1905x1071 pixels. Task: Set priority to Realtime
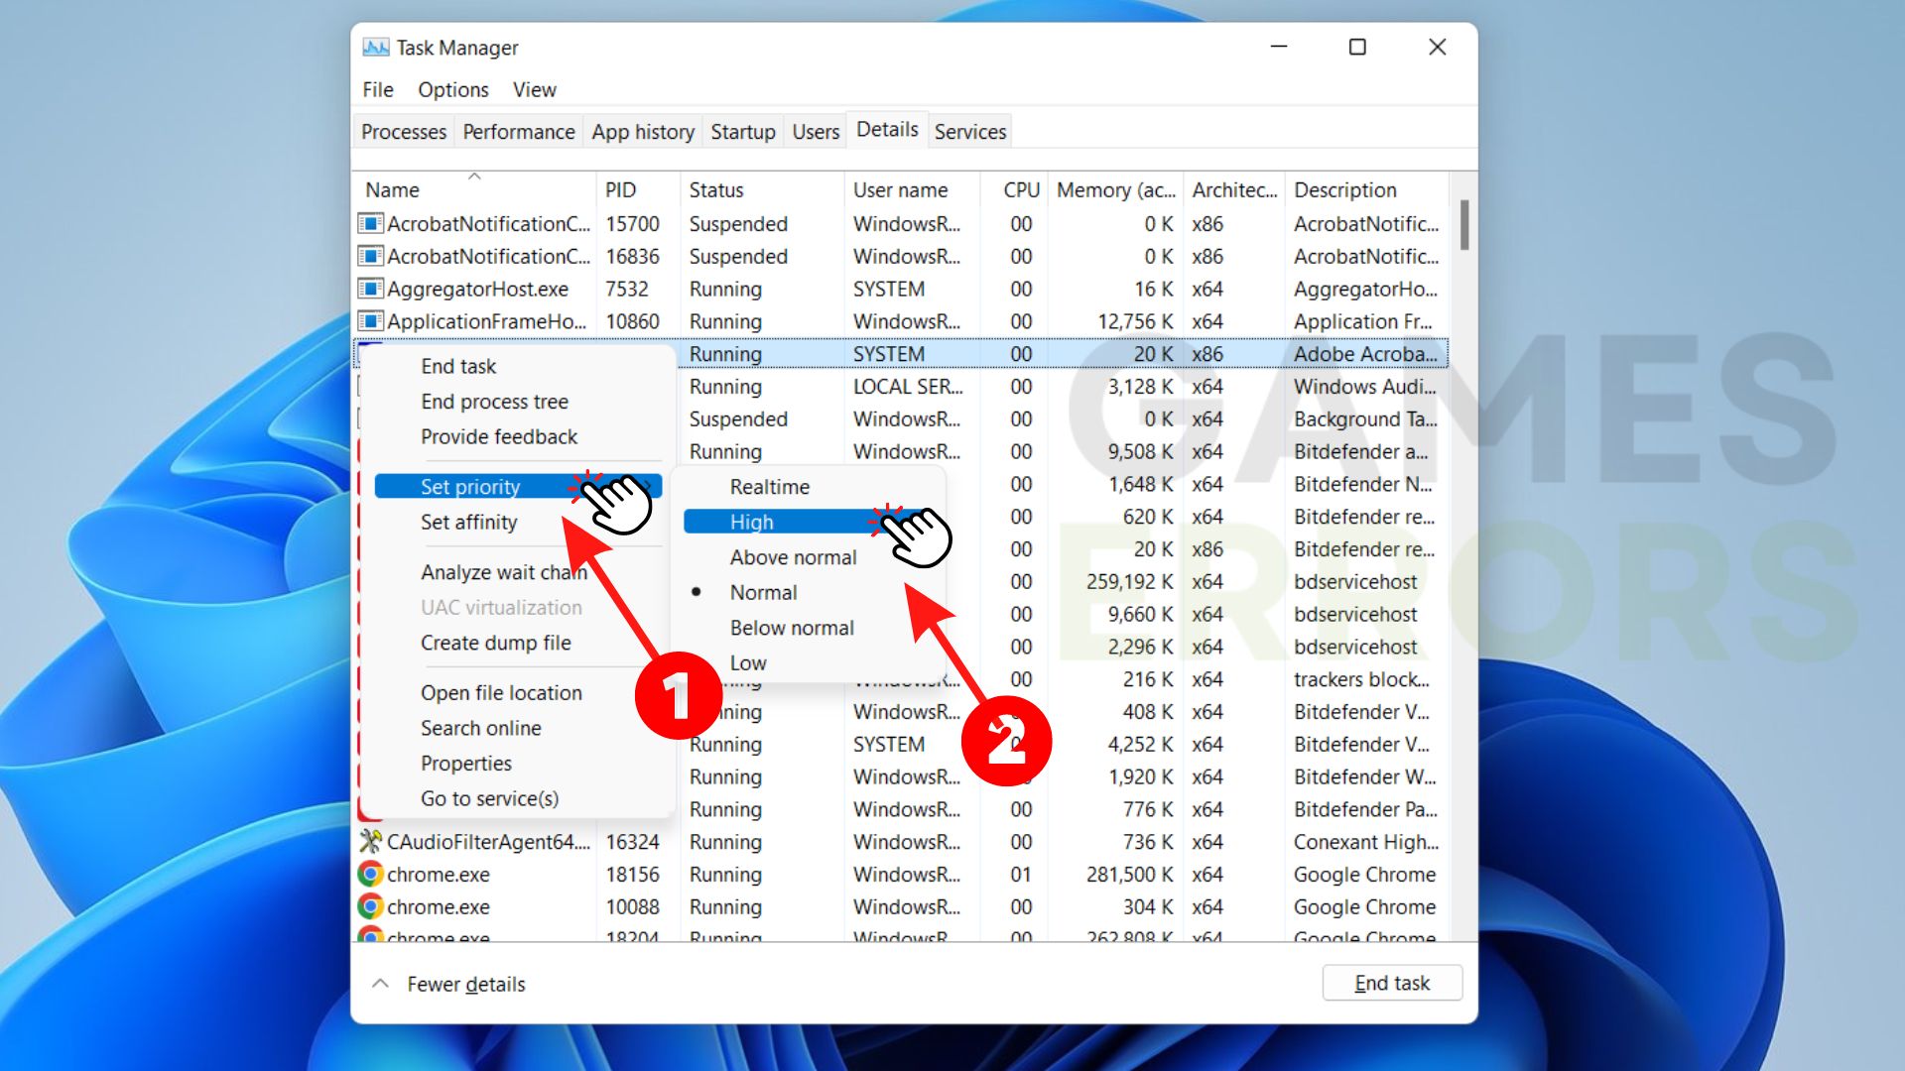(769, 487)
